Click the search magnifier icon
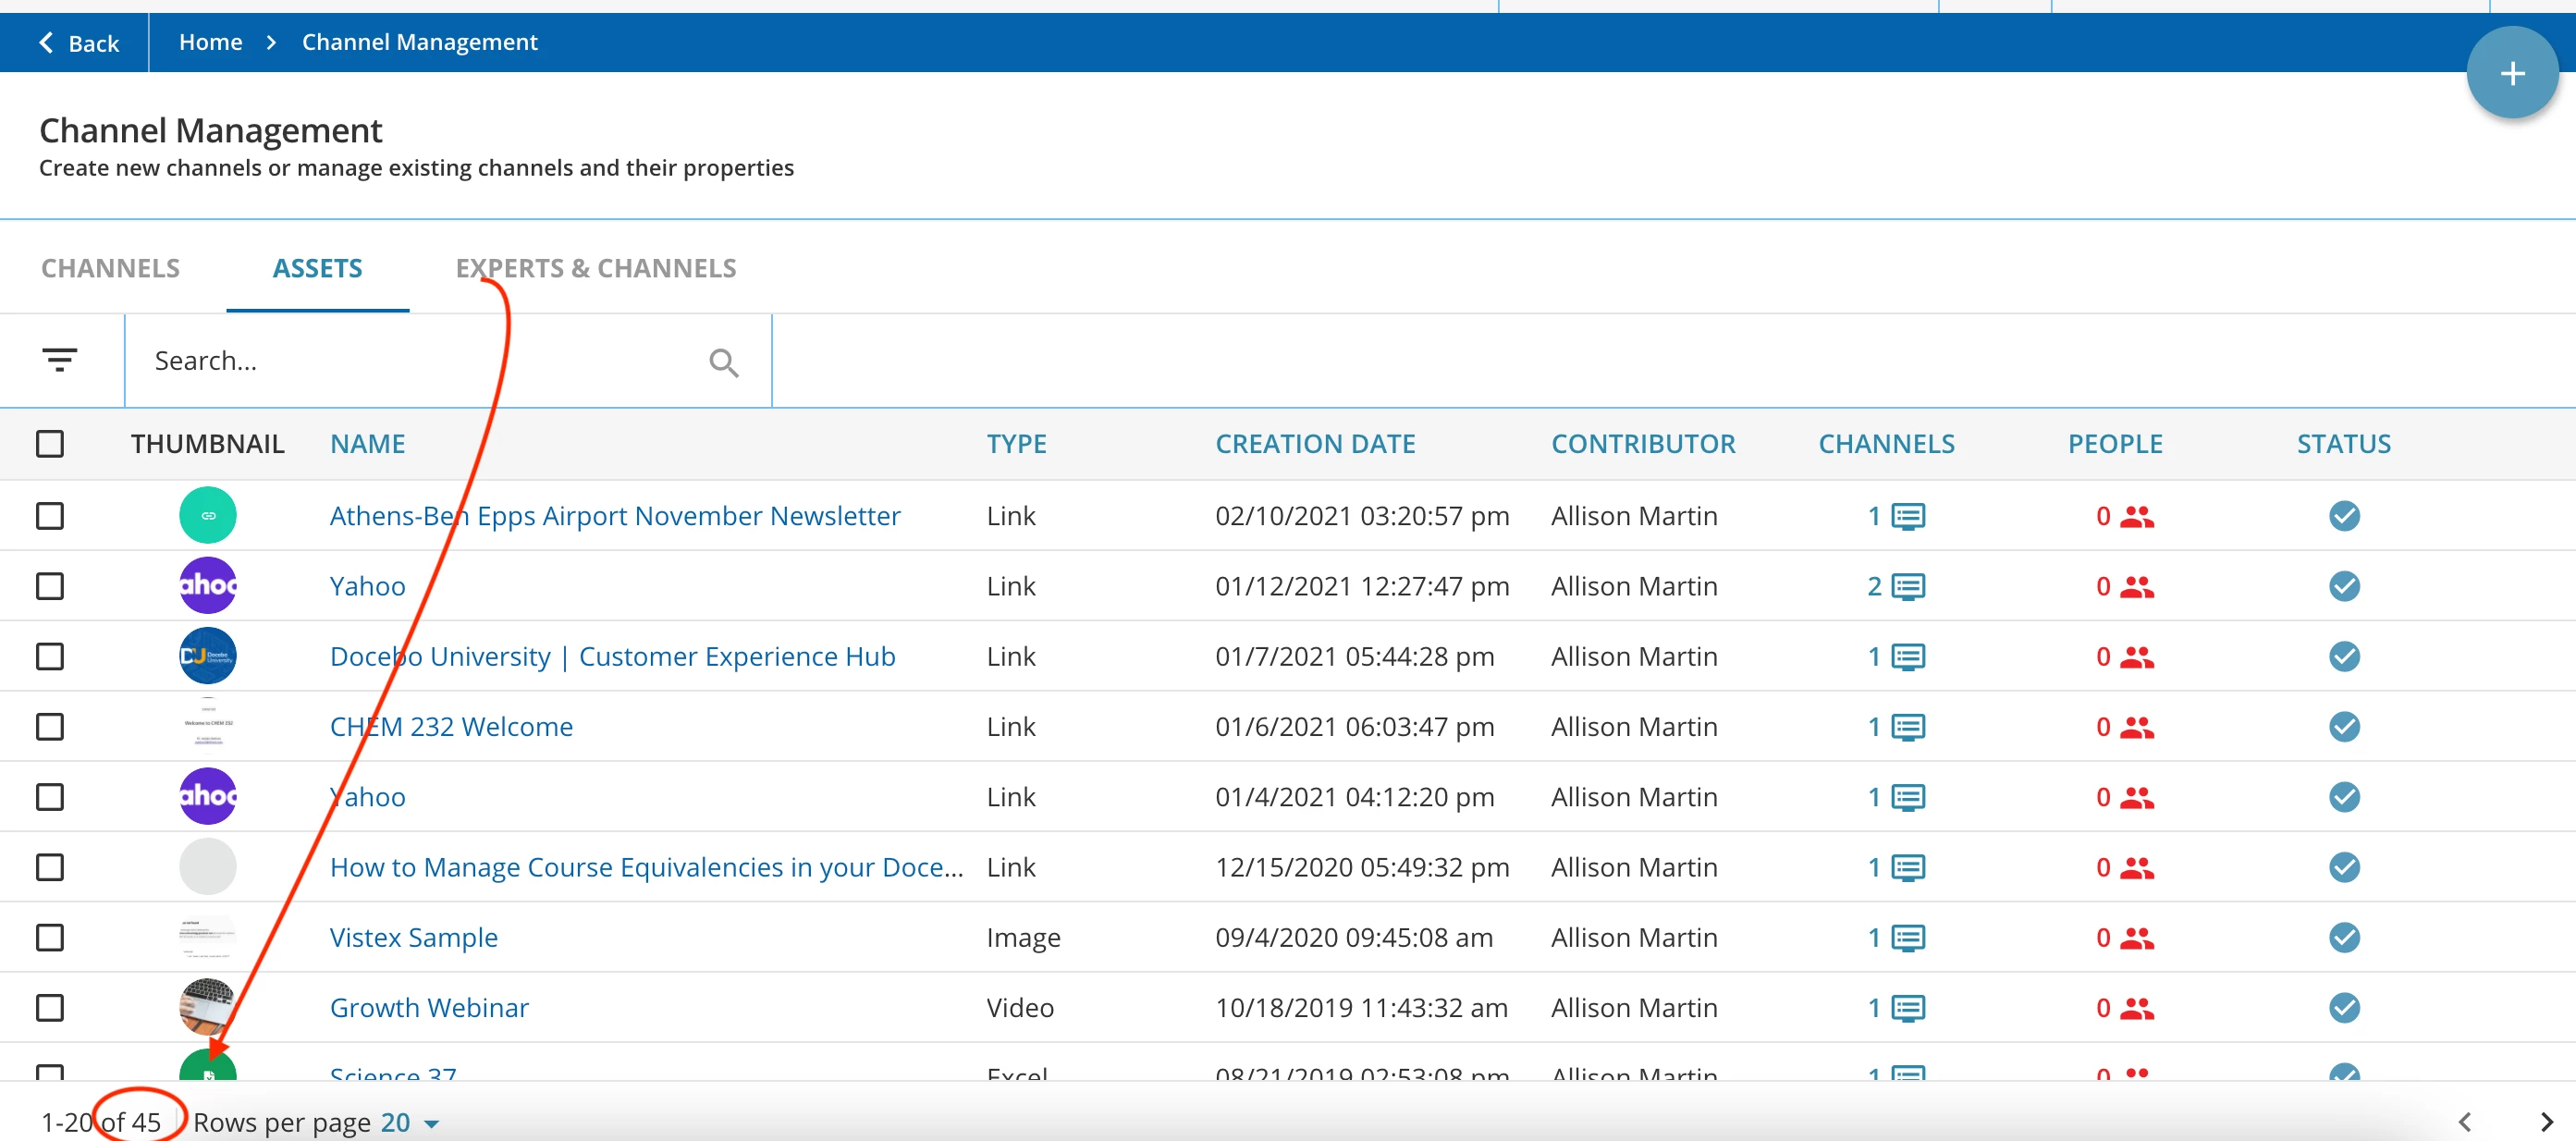 [723, 362]
